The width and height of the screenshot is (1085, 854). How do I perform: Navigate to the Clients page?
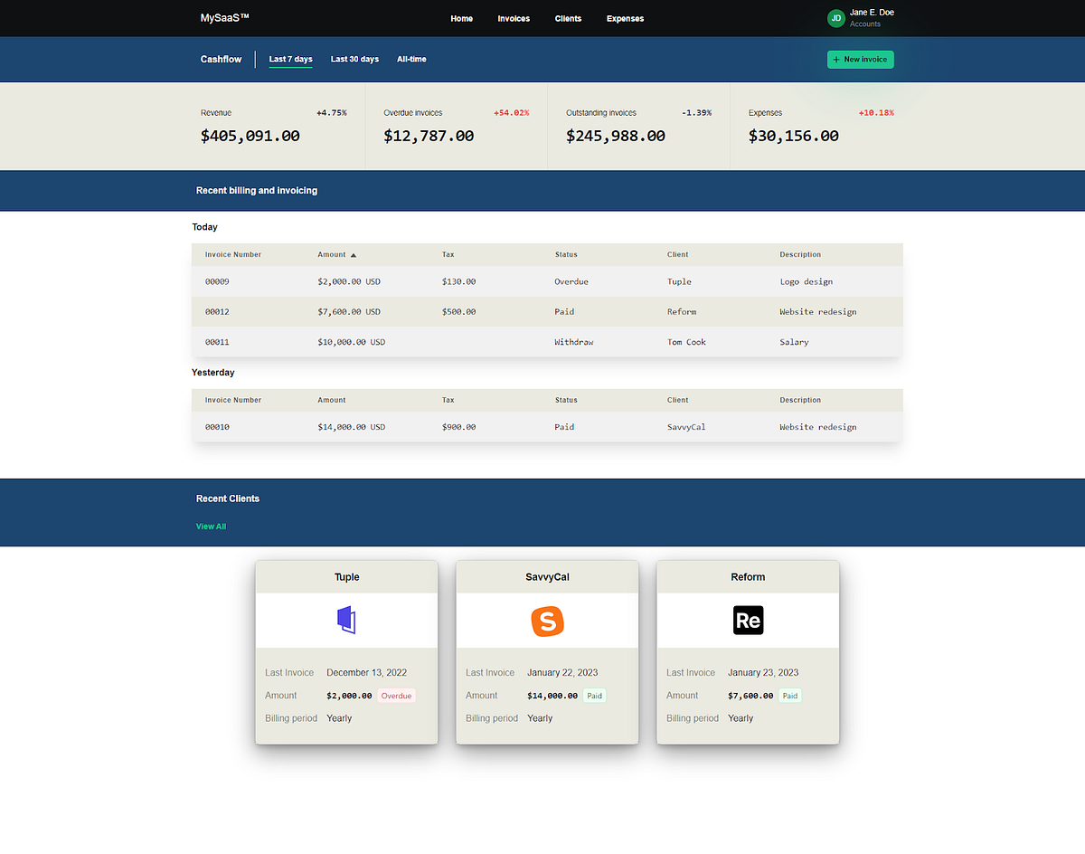point(568,18)
